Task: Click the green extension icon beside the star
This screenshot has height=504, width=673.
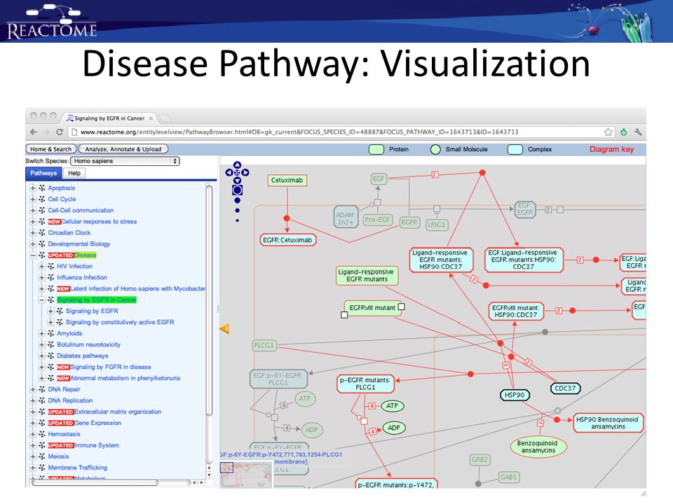Action: [x=623, y=132]
